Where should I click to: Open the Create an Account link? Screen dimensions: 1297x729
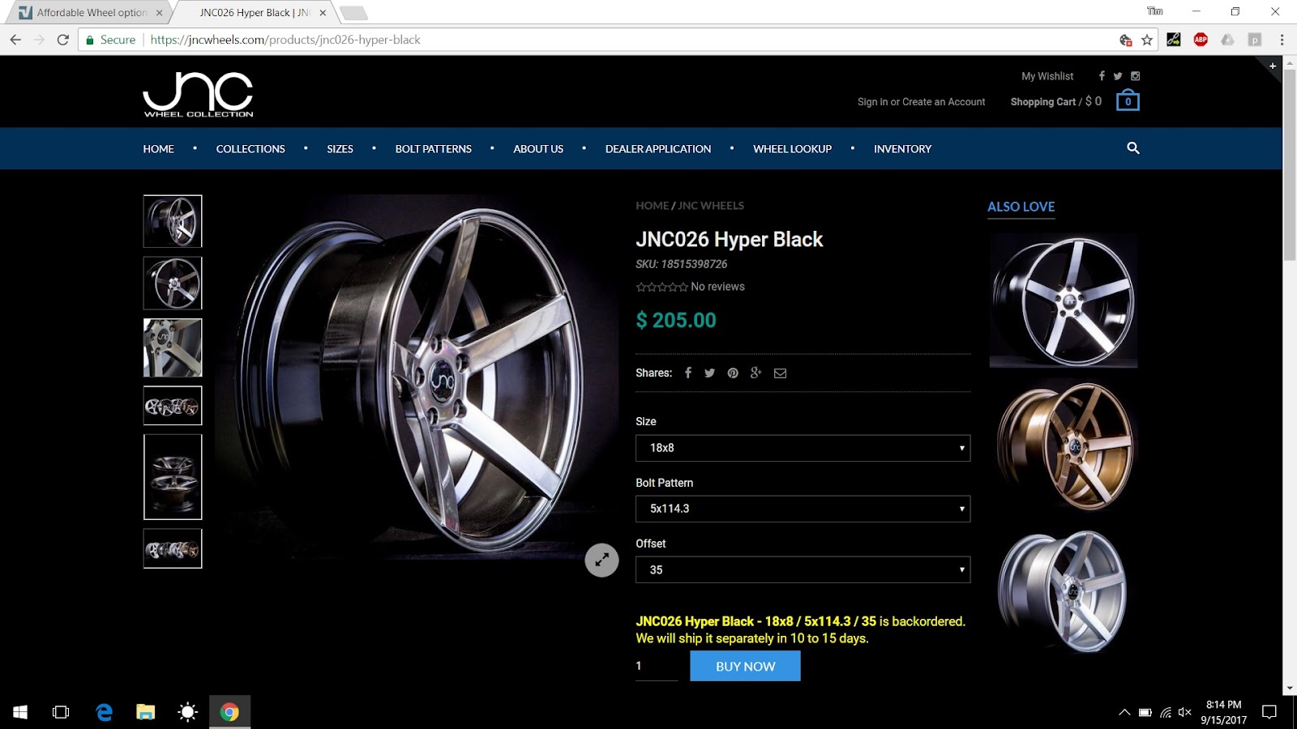point(944,102)
